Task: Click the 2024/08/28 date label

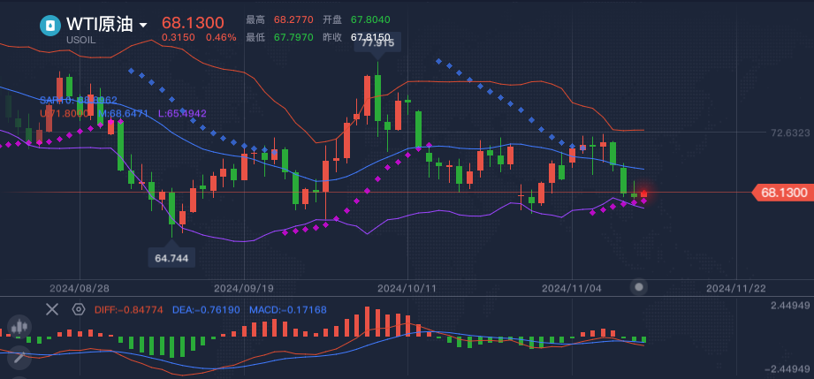Action: (80, 288)
